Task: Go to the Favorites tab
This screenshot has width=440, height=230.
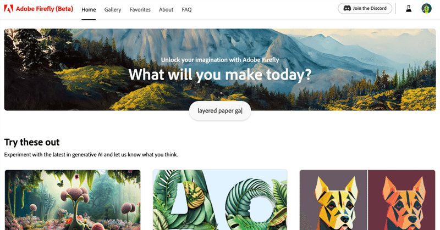Action: [140, 9]
